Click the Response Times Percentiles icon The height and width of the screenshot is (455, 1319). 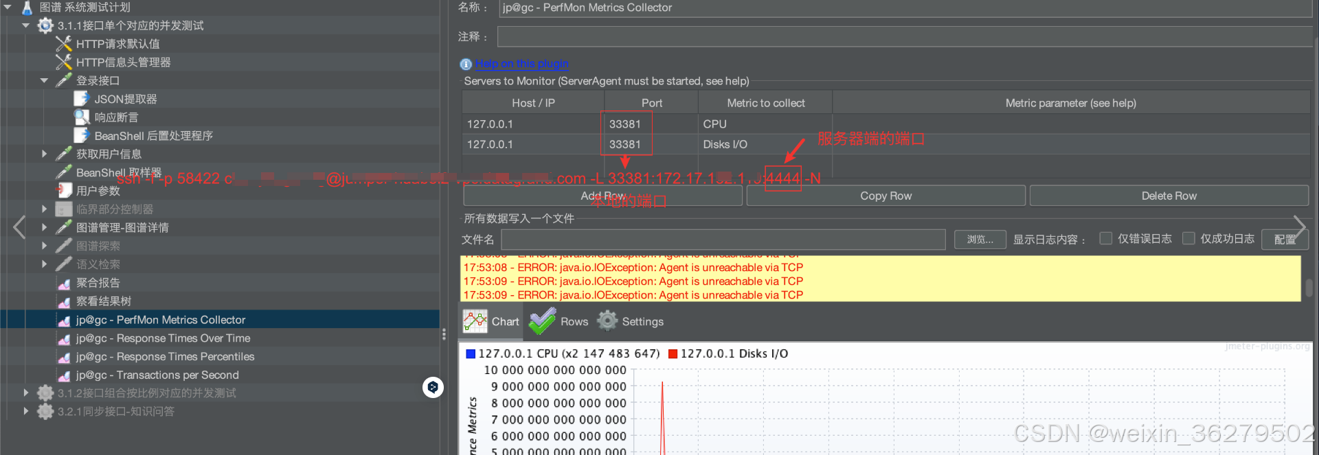coord(64,357)
